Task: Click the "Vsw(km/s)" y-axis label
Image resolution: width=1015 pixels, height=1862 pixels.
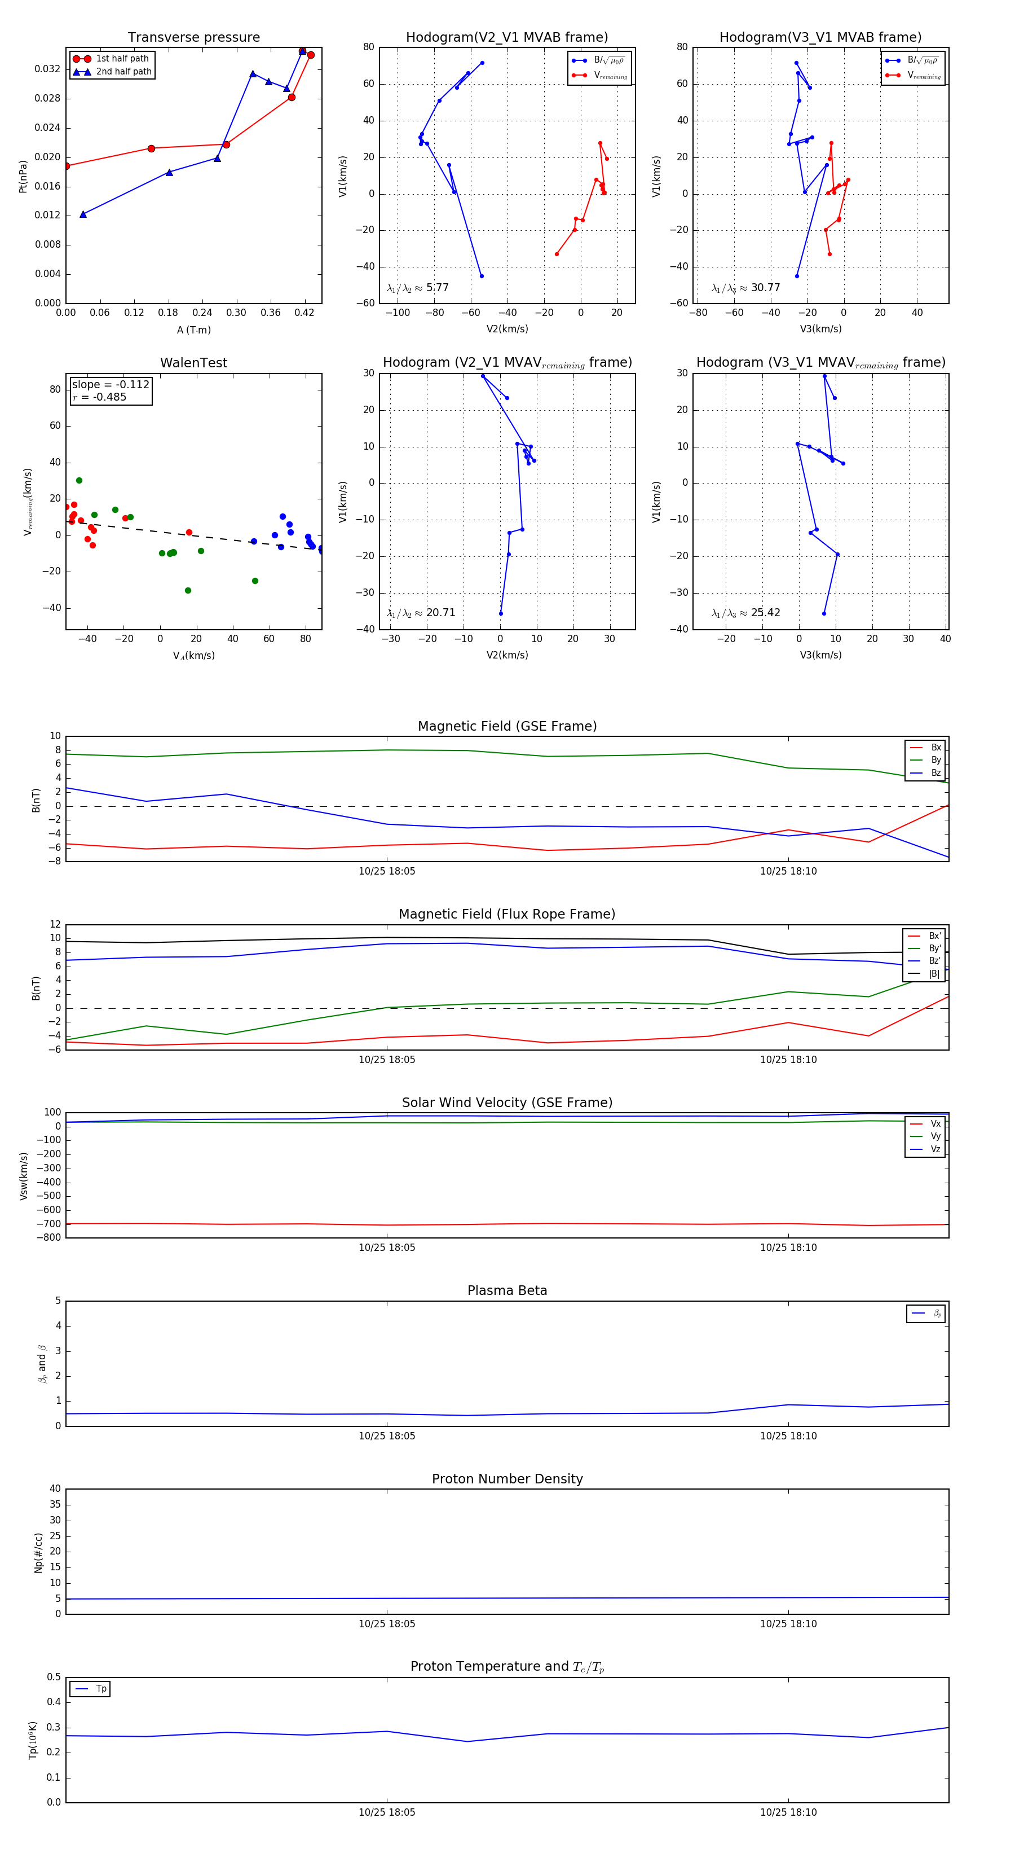Action: (24, 1176)
